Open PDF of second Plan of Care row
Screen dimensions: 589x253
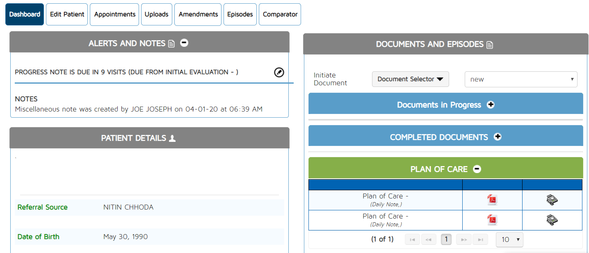point(492,220)
